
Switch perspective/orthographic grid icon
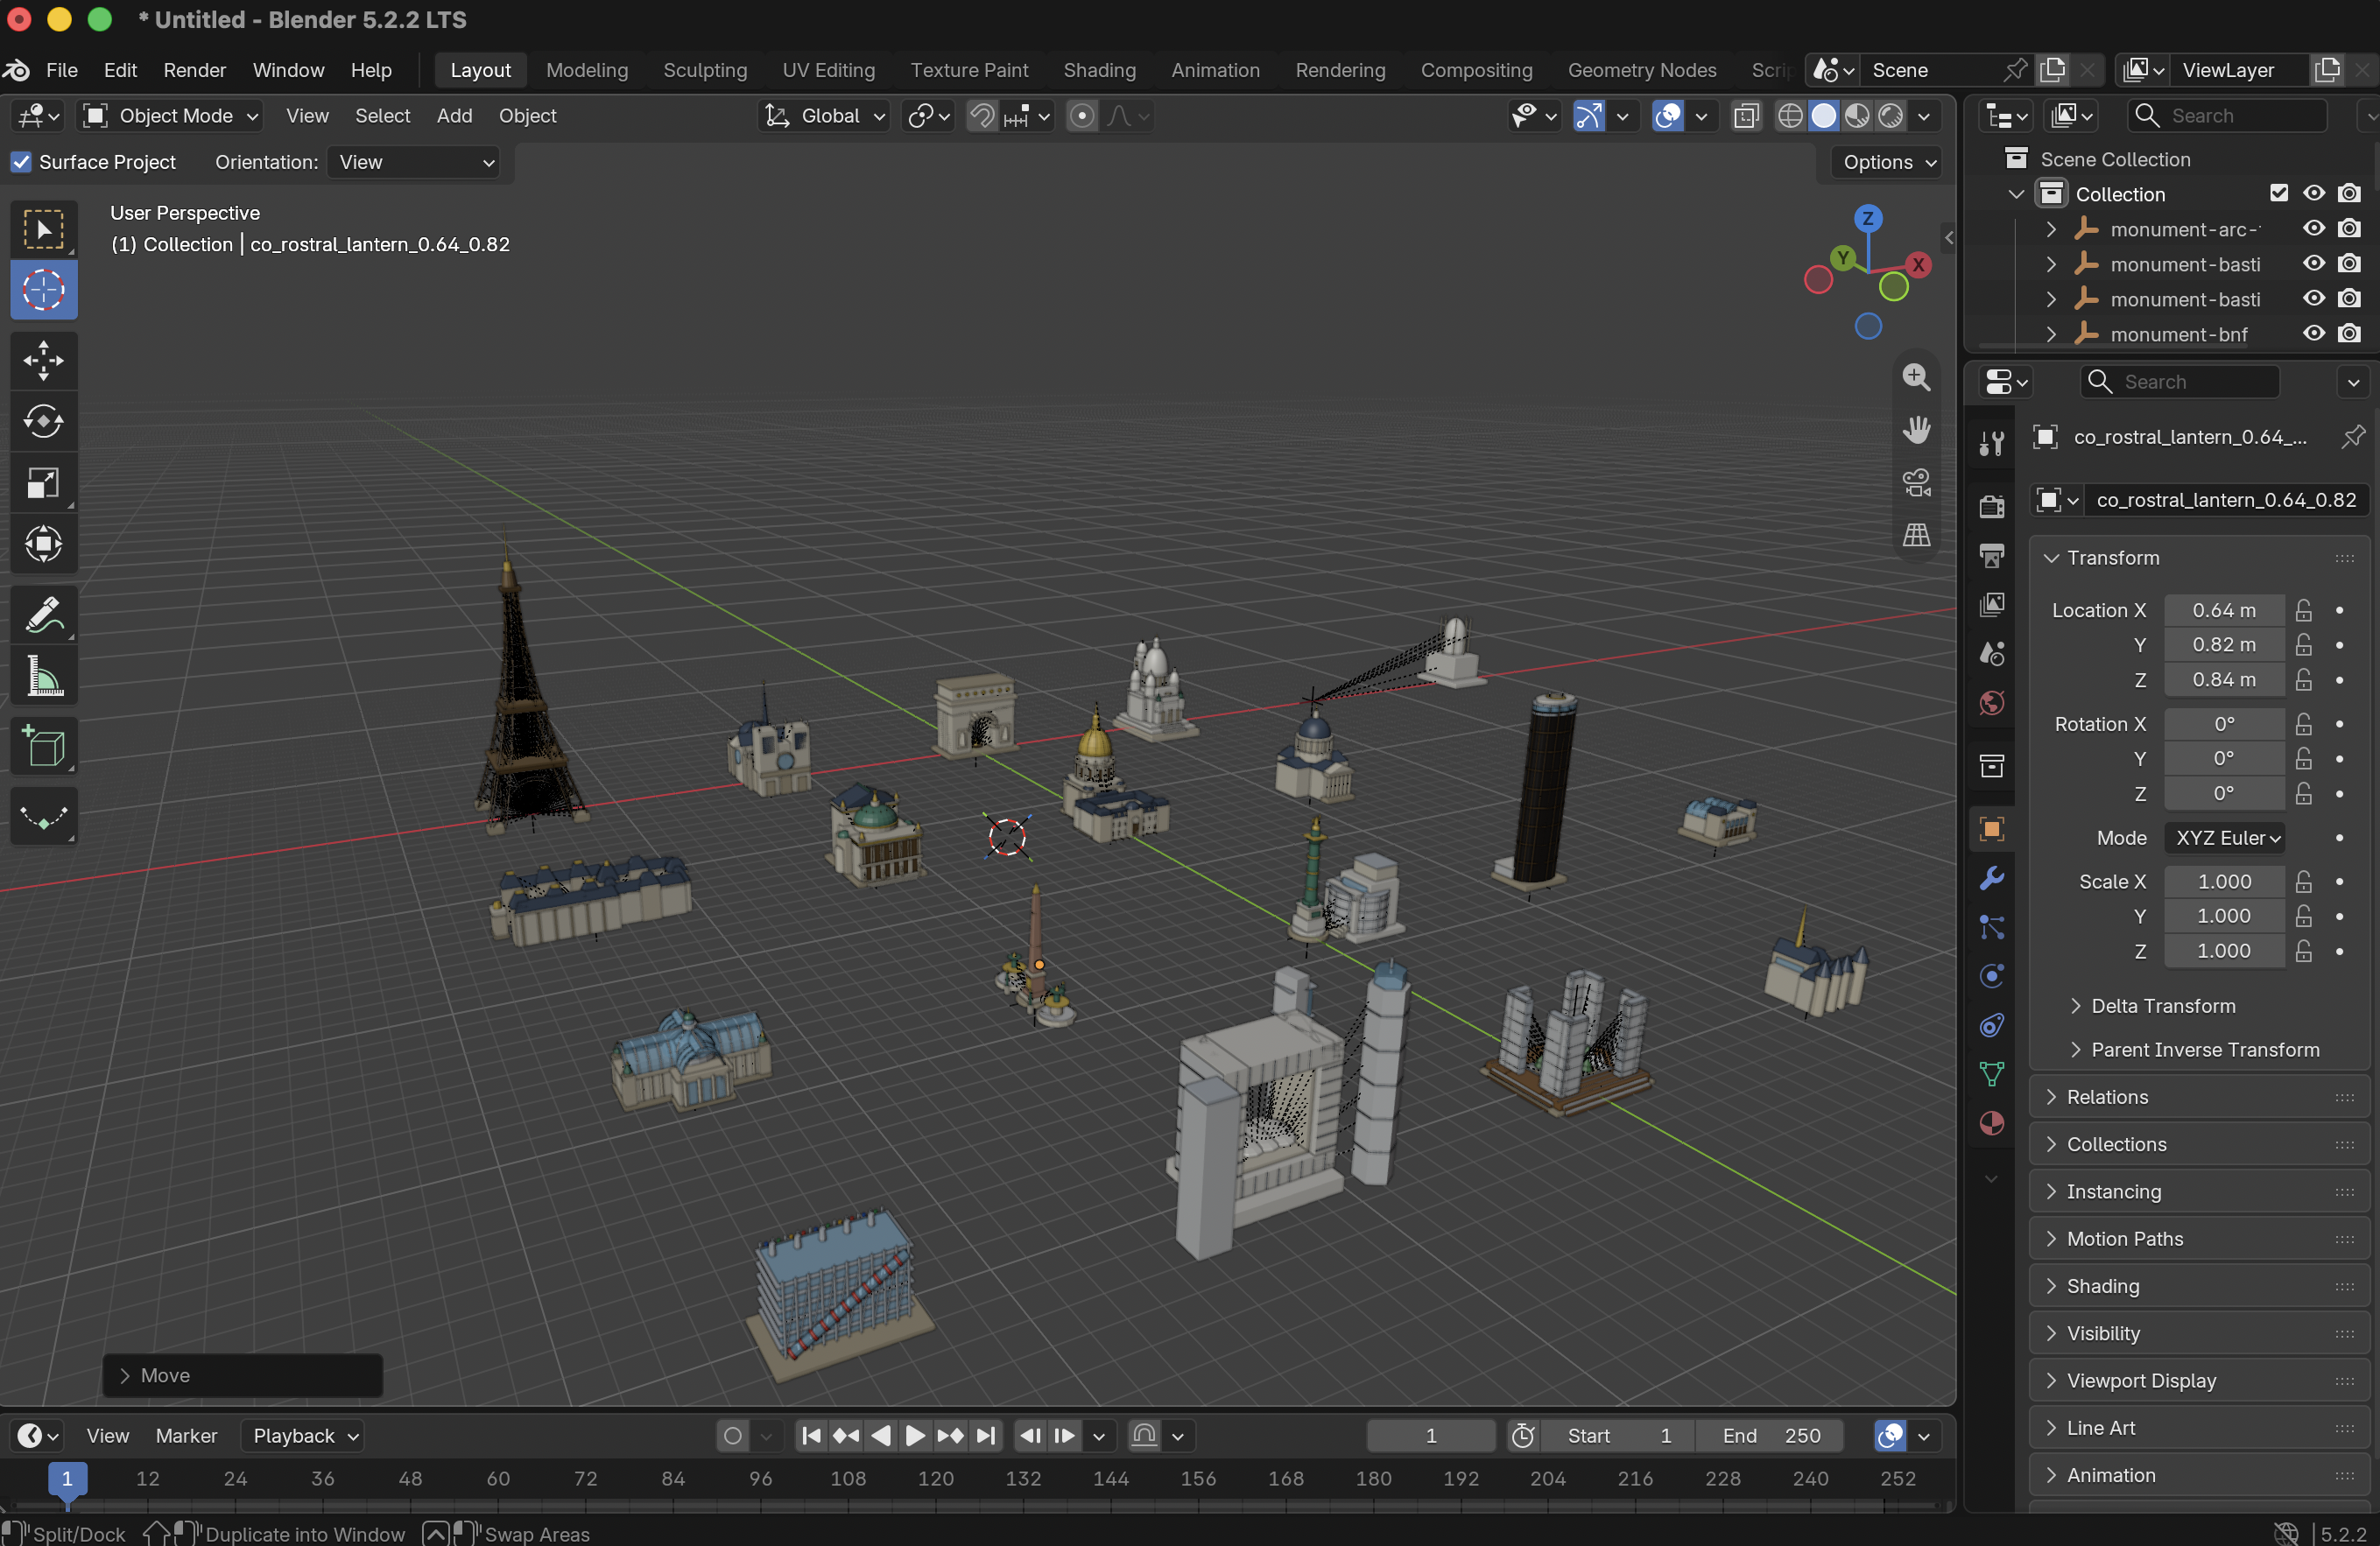1916,535
